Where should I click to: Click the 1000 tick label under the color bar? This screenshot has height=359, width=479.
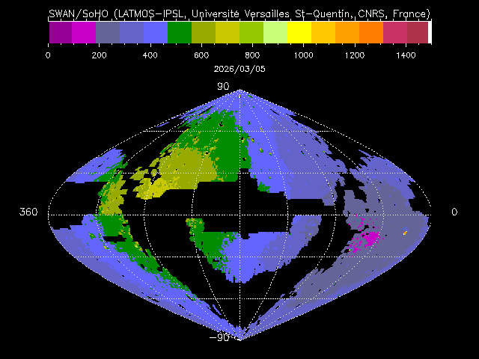click(303, 55)
